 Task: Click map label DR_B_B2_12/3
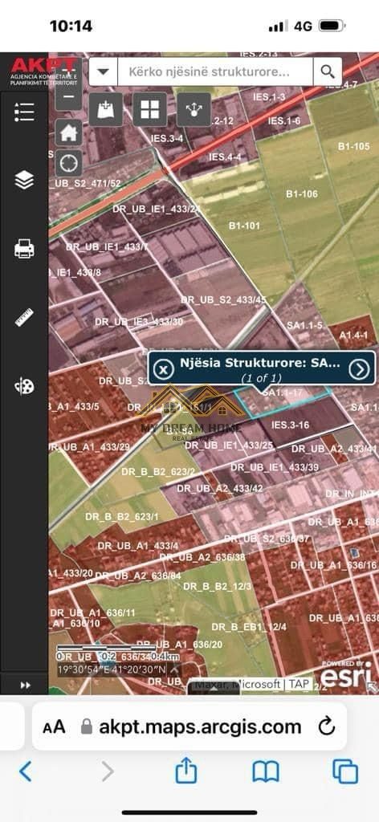click(218, 587)
